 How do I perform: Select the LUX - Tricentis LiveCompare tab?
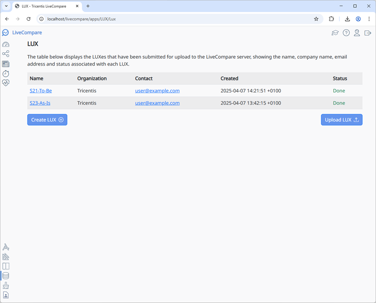pos(44,6)
